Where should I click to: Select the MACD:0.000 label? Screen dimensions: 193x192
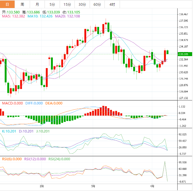(12, 103)
